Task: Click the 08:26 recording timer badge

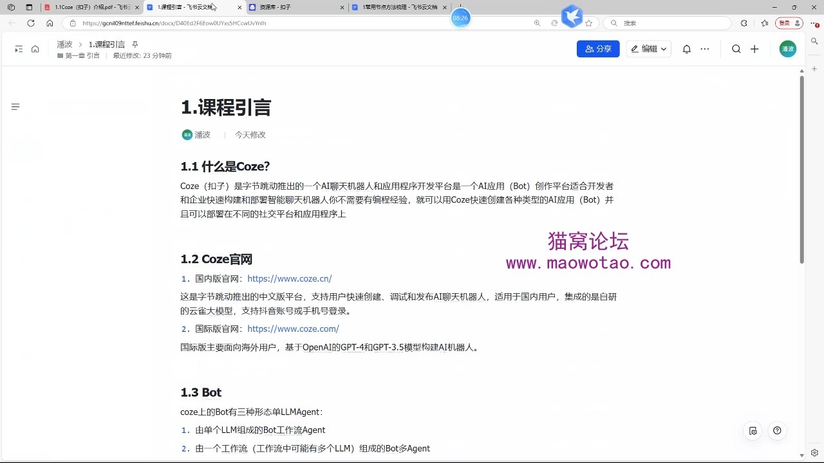Action: tap(460, 18)
